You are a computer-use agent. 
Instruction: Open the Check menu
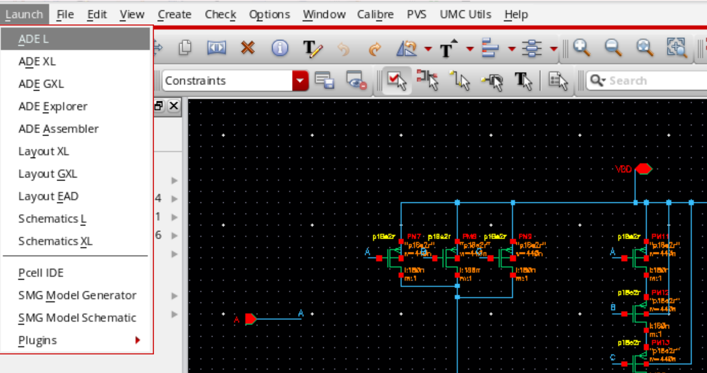click(x=220, y=15)
